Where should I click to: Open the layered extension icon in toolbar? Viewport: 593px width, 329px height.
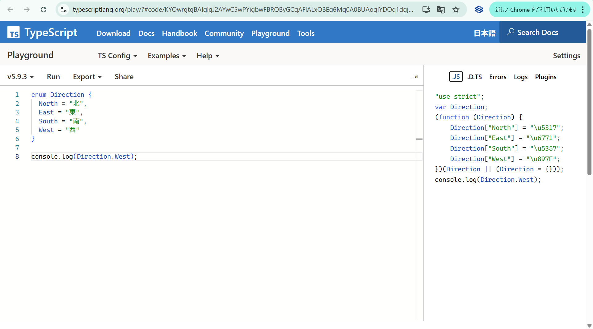[x=479, y=10]
